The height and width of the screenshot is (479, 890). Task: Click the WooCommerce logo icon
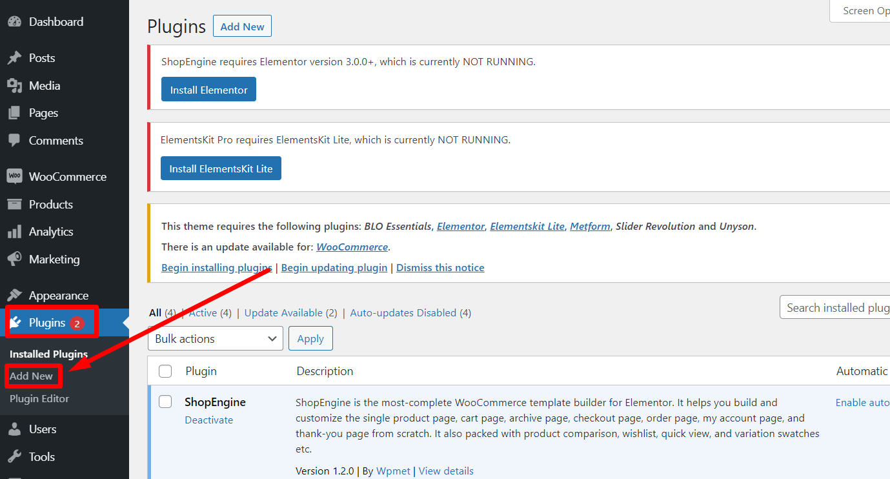tap(14, 176)
